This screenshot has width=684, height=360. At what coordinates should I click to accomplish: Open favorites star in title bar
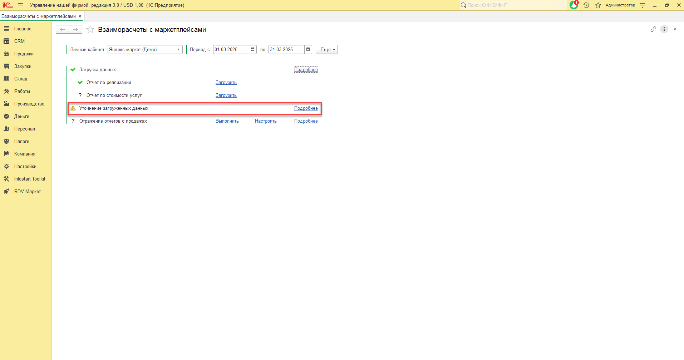pyautogui.click(x=598, y=5)
